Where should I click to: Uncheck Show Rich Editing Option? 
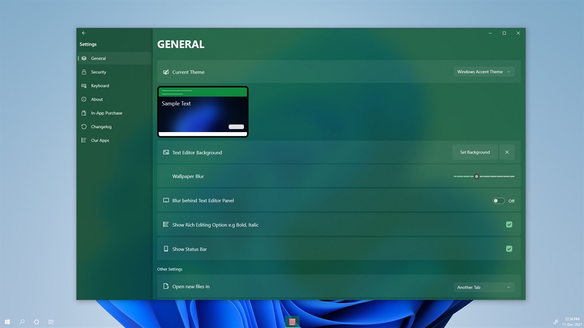click(509, 224)
